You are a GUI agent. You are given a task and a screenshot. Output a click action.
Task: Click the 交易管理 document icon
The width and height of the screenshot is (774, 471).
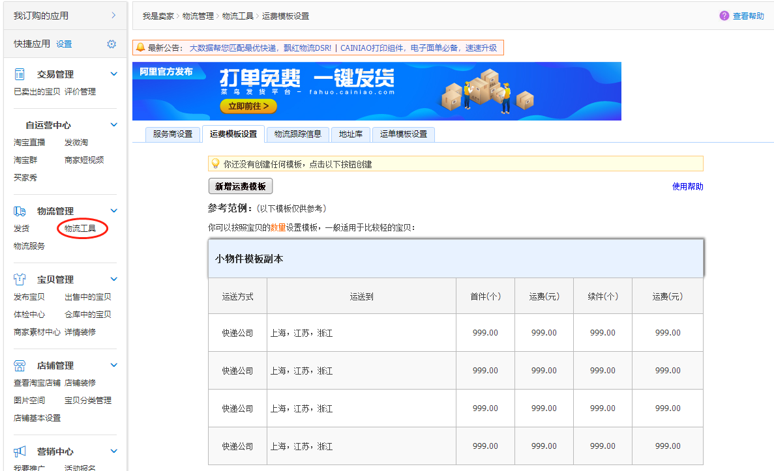(x=20, y=74)
